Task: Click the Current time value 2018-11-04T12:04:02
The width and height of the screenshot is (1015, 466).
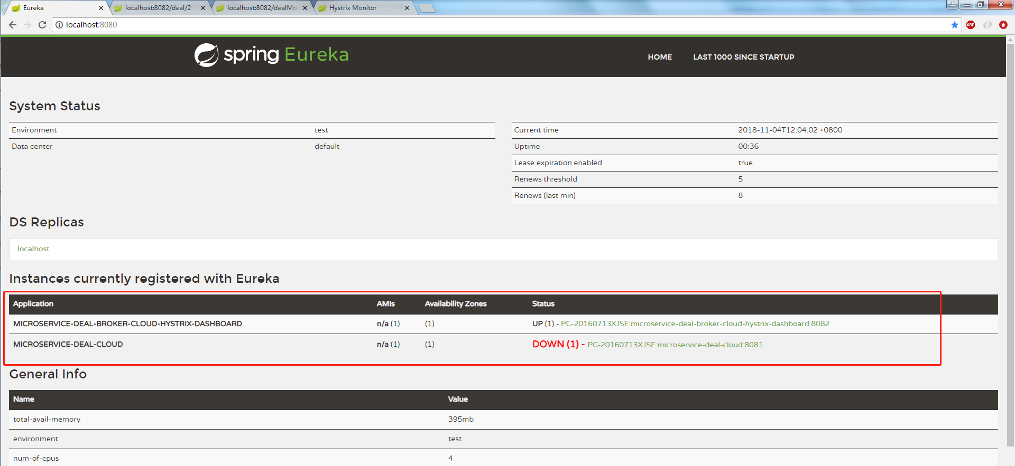Action: tap(790, 130)
